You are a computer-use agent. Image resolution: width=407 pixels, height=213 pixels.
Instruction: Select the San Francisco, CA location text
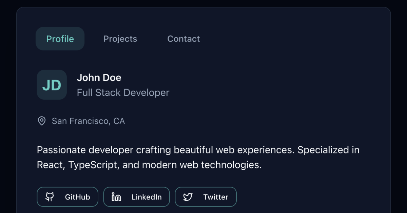pos(88,121)
